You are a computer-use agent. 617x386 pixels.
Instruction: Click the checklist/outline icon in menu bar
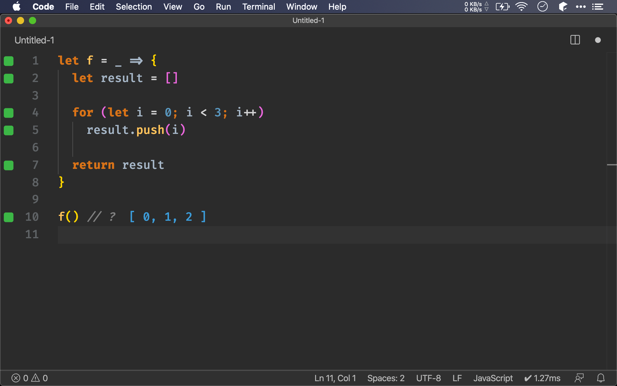click(598, 6)
